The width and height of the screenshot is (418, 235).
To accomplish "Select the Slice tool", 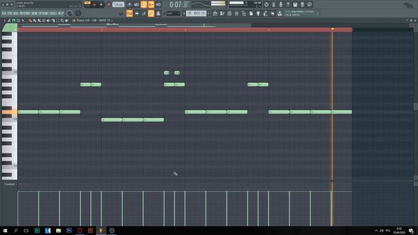I will [53, 20].
